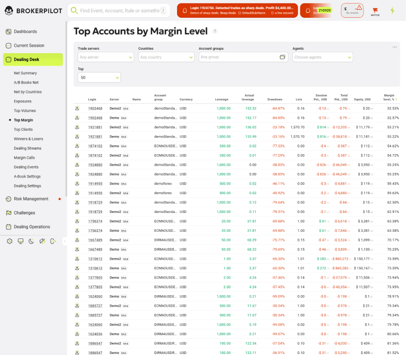Open the Trade servers "Any server" dropdown

[x=106, y=57]
